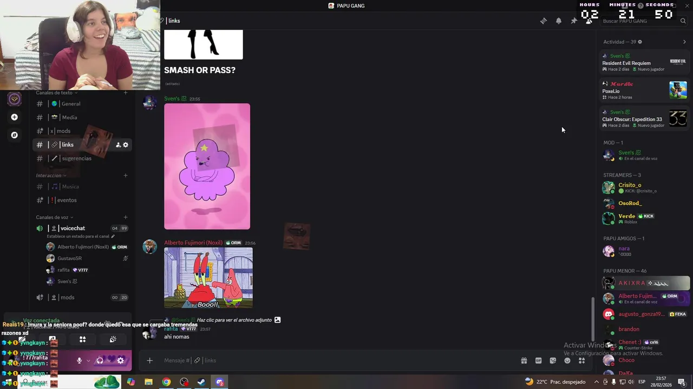
Task: Select Crisito_o in streamers list
Action: coord(644,187)
